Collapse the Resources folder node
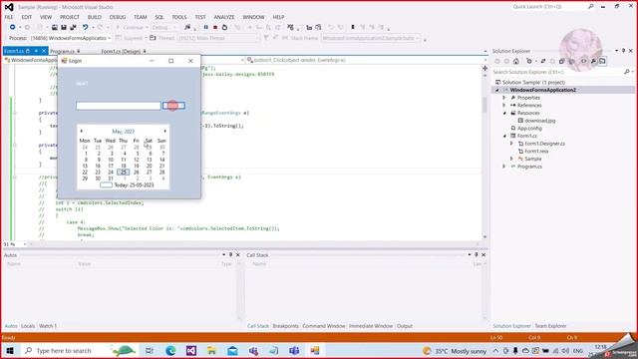Image resolution: width=638 pixels, height=359 pixels. (505, 113)
